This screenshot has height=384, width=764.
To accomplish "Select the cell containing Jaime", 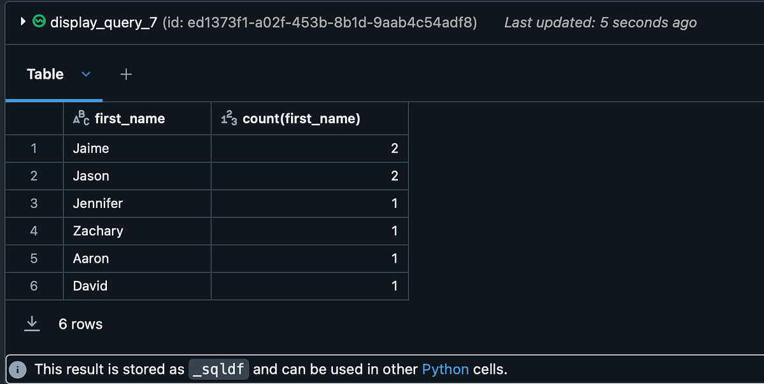I will click(90, 148).
